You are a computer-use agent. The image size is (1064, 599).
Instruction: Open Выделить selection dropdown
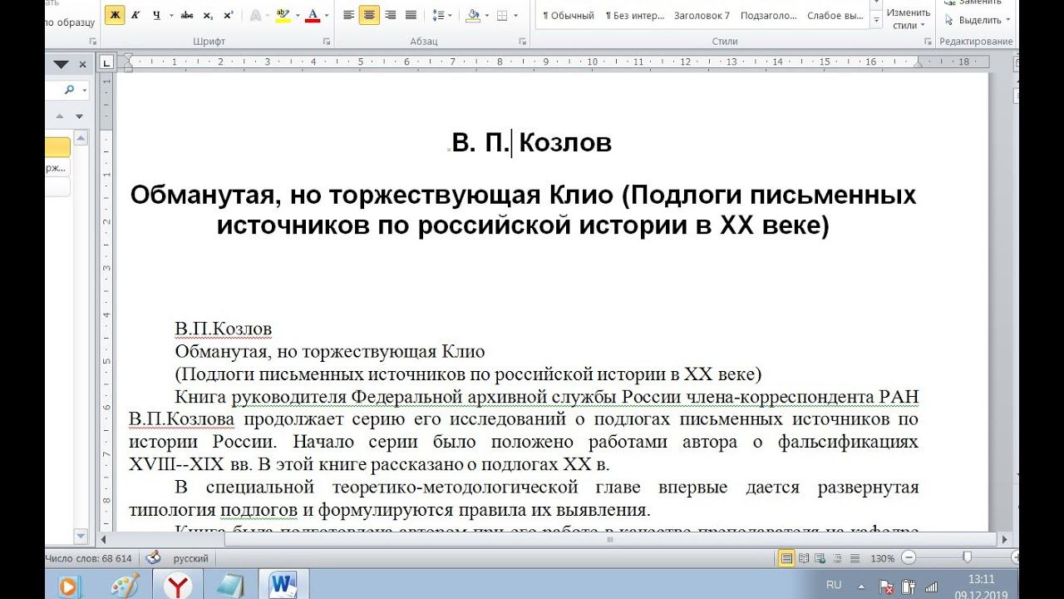coord(979,20)
